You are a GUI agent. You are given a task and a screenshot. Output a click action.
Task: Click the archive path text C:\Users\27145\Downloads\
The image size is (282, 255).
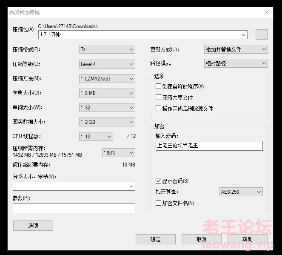point(68,26)
